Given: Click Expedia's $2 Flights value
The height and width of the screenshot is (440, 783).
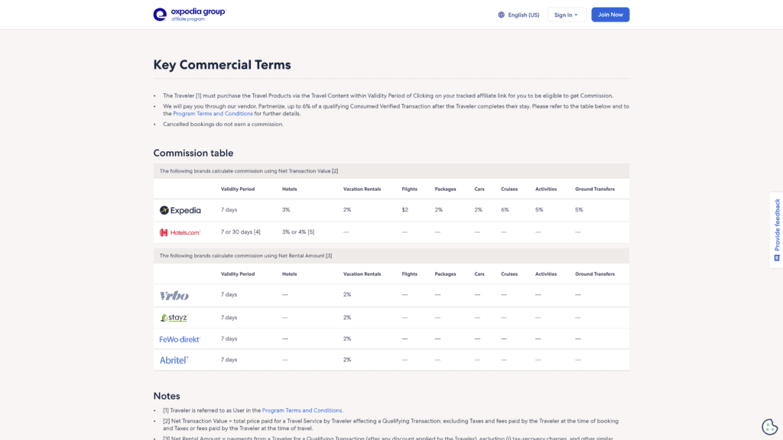Looking at the screenshot, I should pos(405,210).
